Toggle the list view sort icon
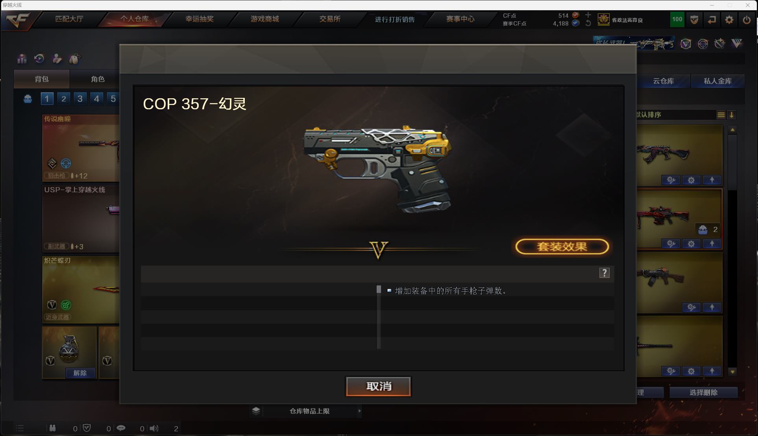The image size is (758, 436). tap(721, 115)
